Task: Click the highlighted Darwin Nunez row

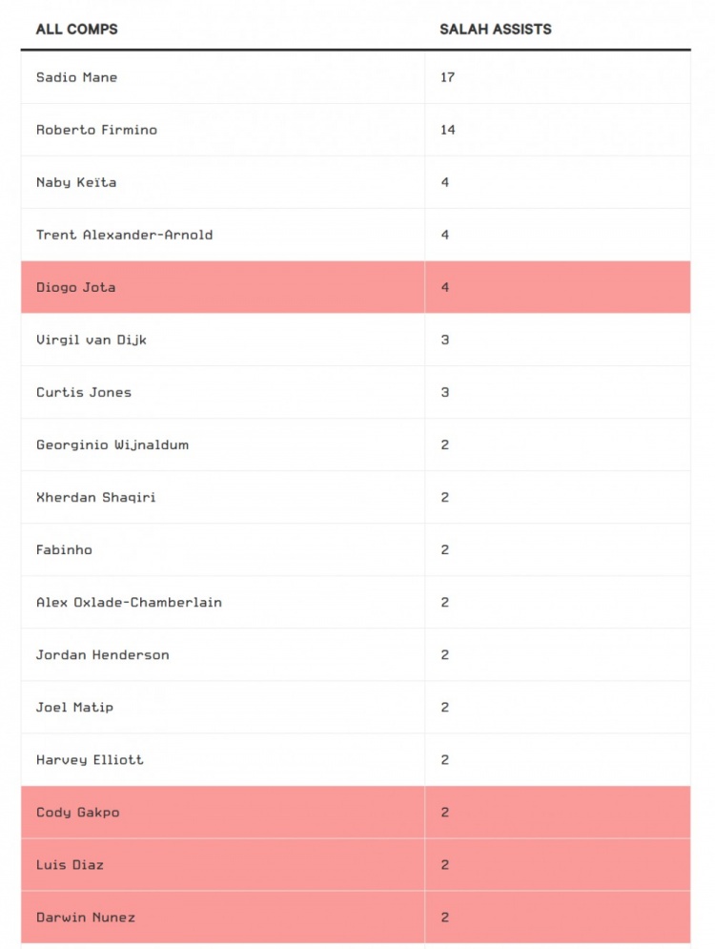Action: (x=86, y=917)
